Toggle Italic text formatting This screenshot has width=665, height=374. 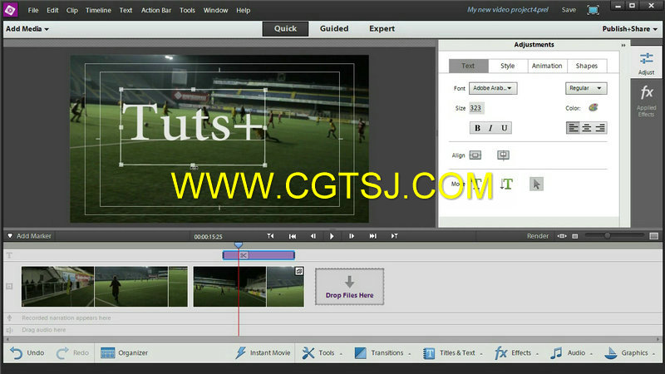490,128
